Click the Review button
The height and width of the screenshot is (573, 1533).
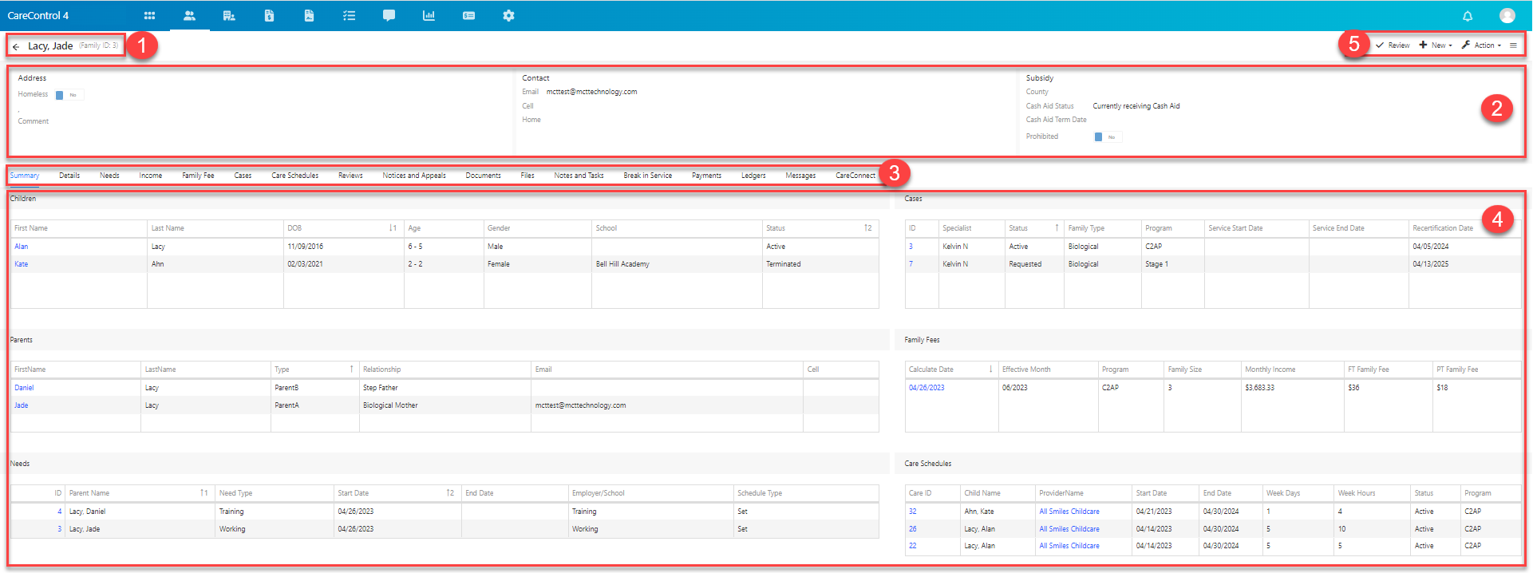(1393, 45)
